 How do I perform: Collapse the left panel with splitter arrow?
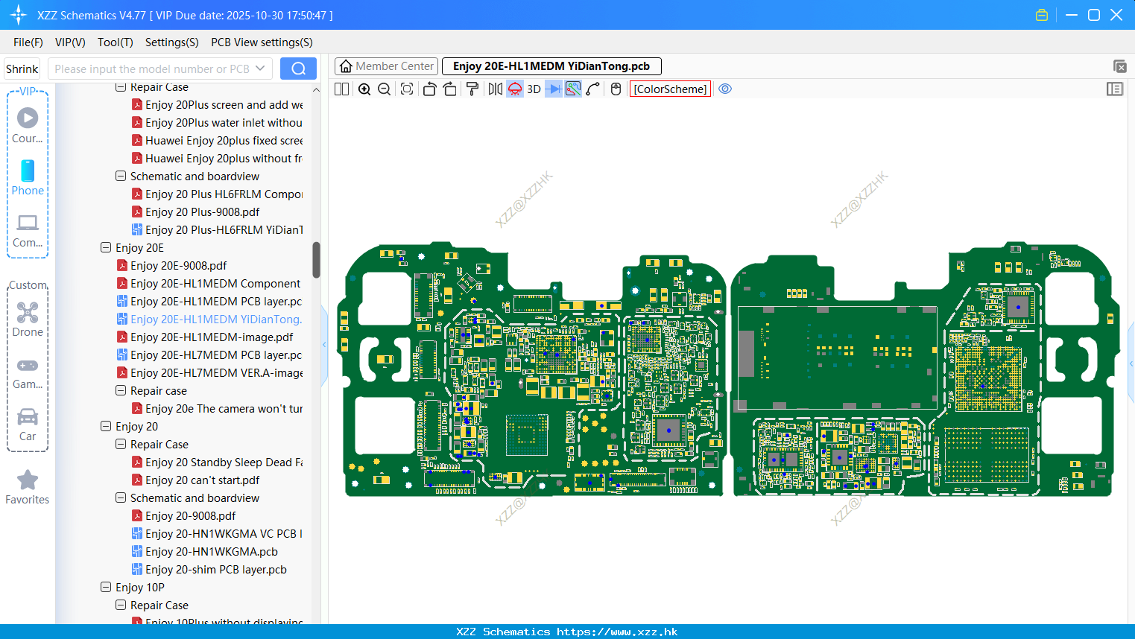click(x=324, y=345)
